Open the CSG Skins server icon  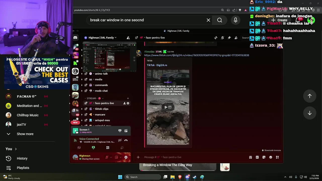[75, 79]
